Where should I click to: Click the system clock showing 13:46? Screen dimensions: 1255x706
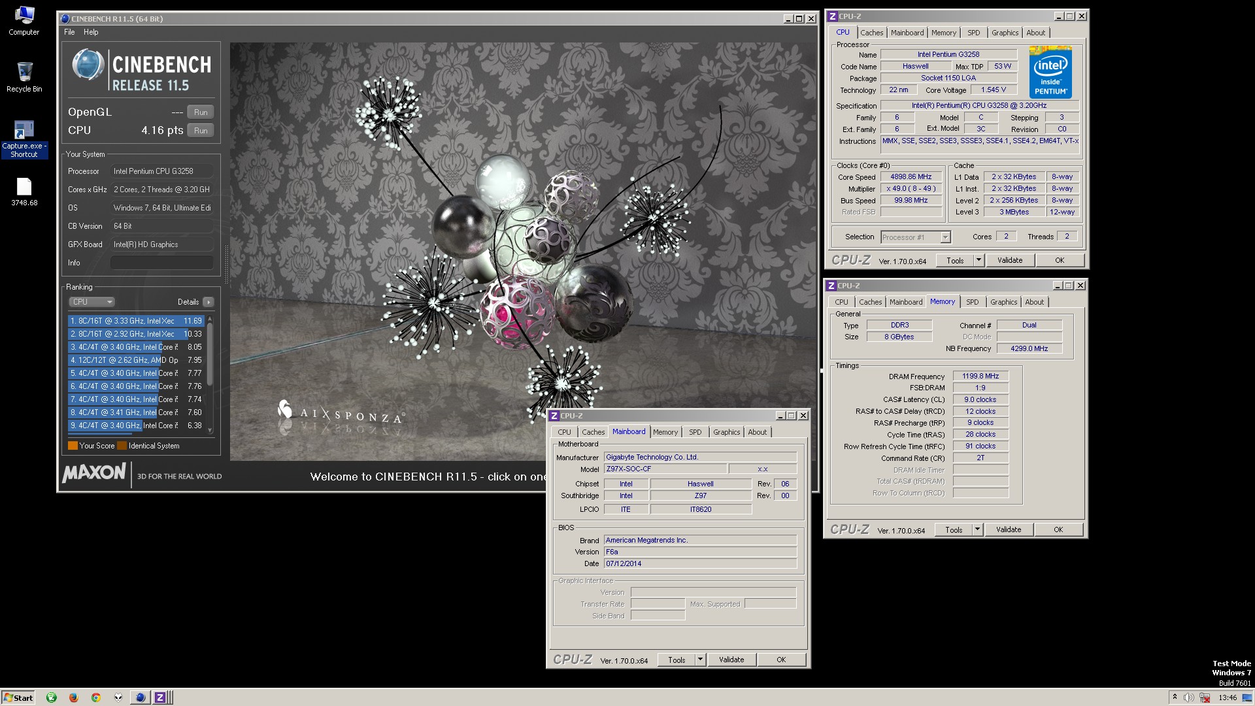click(1228, 698)
